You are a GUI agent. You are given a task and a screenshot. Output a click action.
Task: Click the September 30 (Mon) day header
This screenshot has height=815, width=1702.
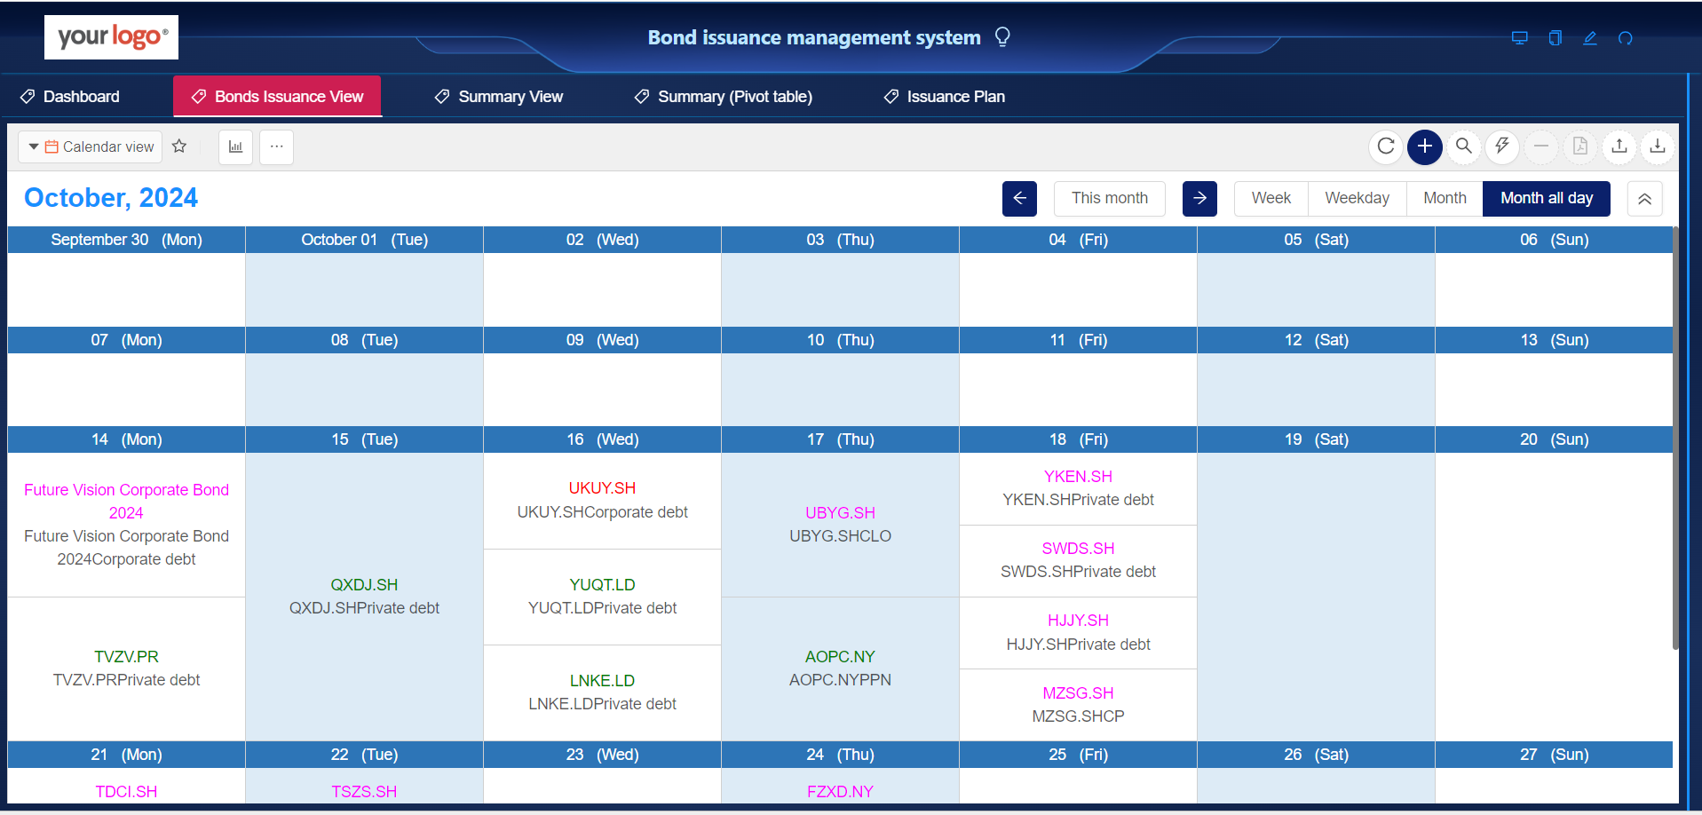tap(126, 240)
